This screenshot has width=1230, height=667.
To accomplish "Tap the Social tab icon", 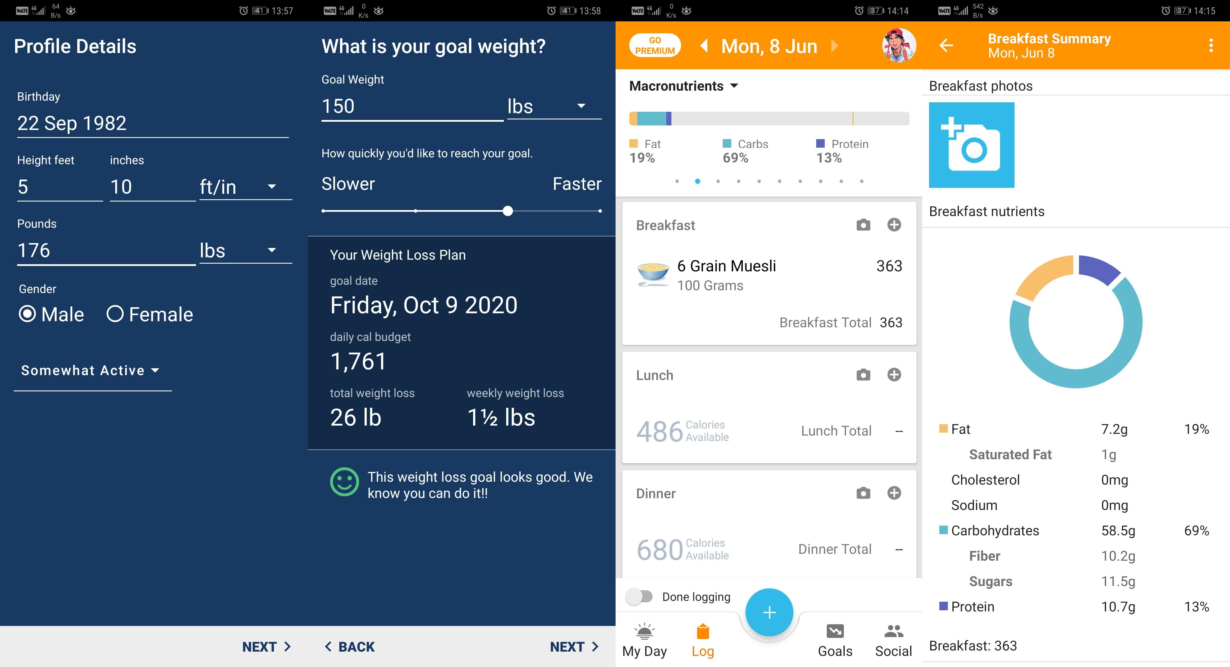I will 891,637.
